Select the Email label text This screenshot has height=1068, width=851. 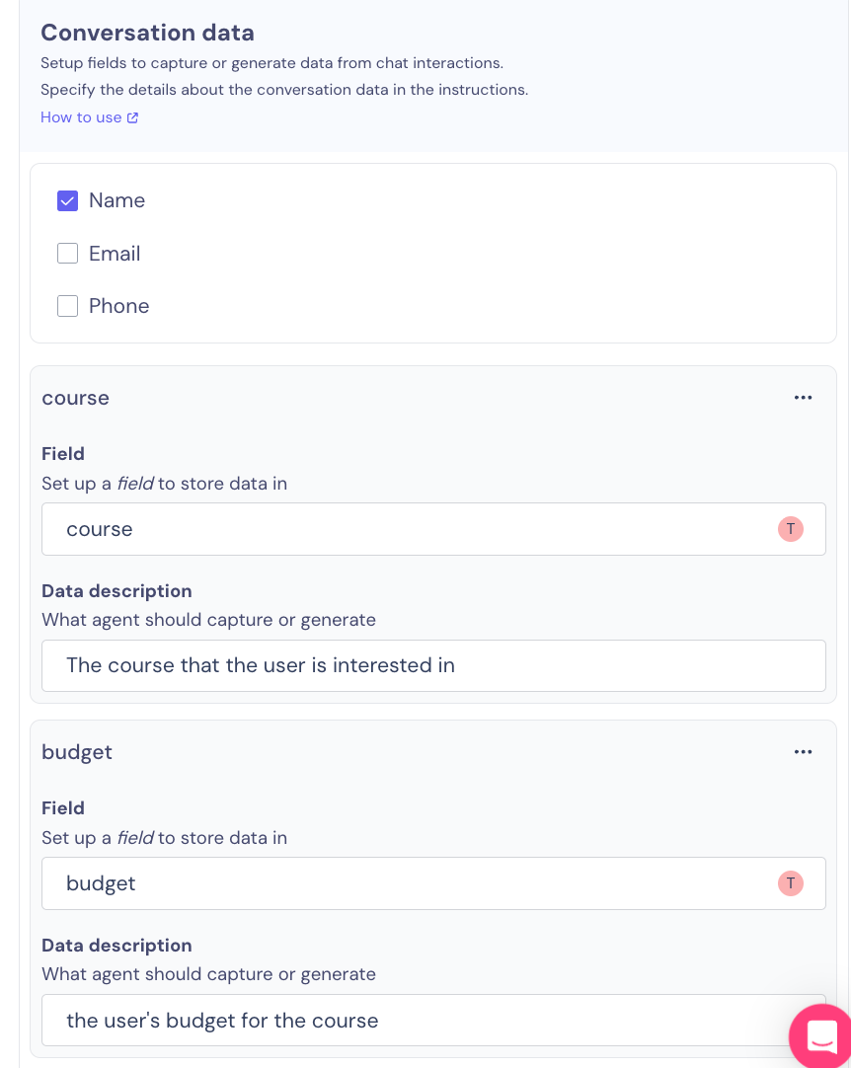pos(115,254)
